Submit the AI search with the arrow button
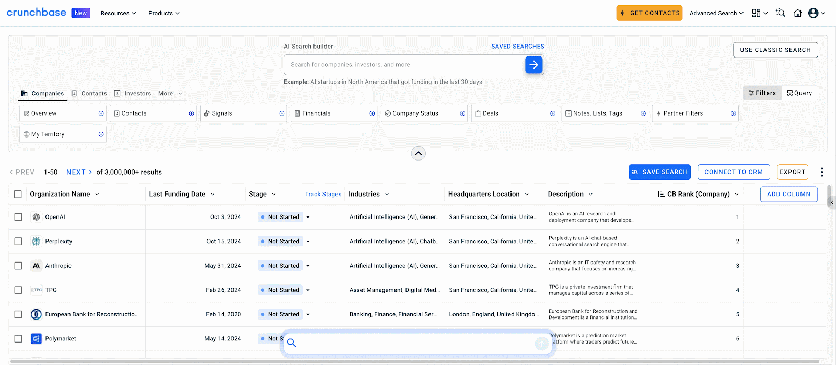The width and height of the screenshot is (836, 365). click(x=533, y=65)
